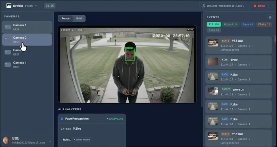The height and width of the screenshot is (147, 277).
Task: Filter events by Object 14
Action: 231,24
